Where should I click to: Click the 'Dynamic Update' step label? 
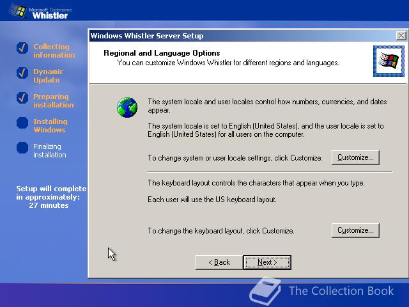coord(49,75)
